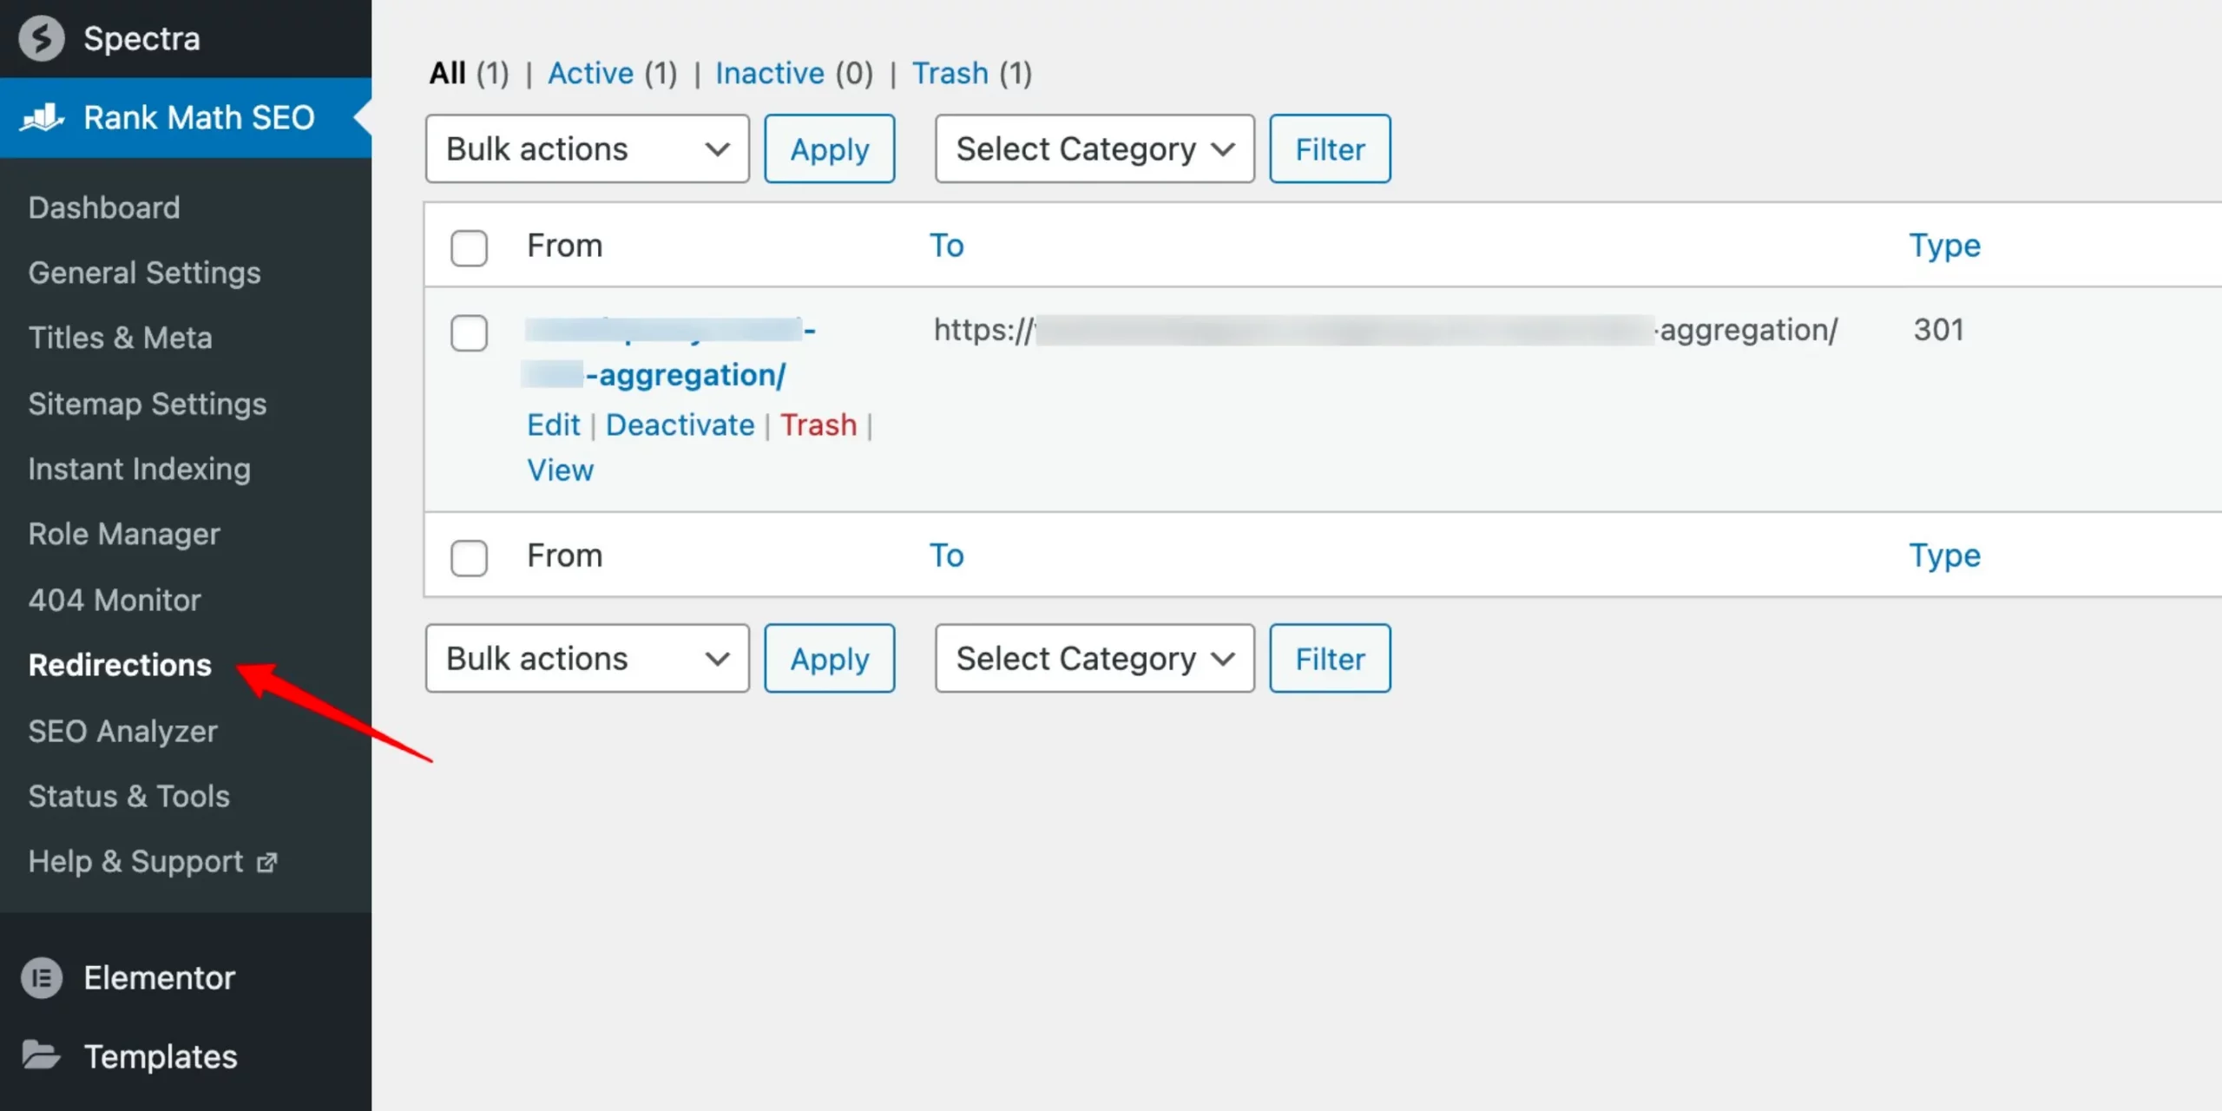Select Redirections in the sidebar

(x=120, y=665)
